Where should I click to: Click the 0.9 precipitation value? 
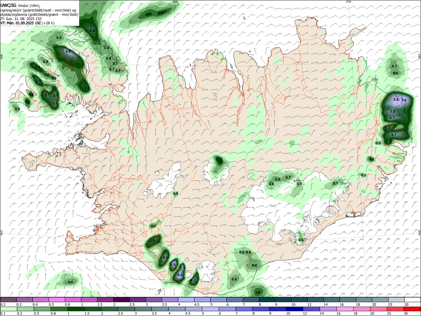[x=395, y=73]
